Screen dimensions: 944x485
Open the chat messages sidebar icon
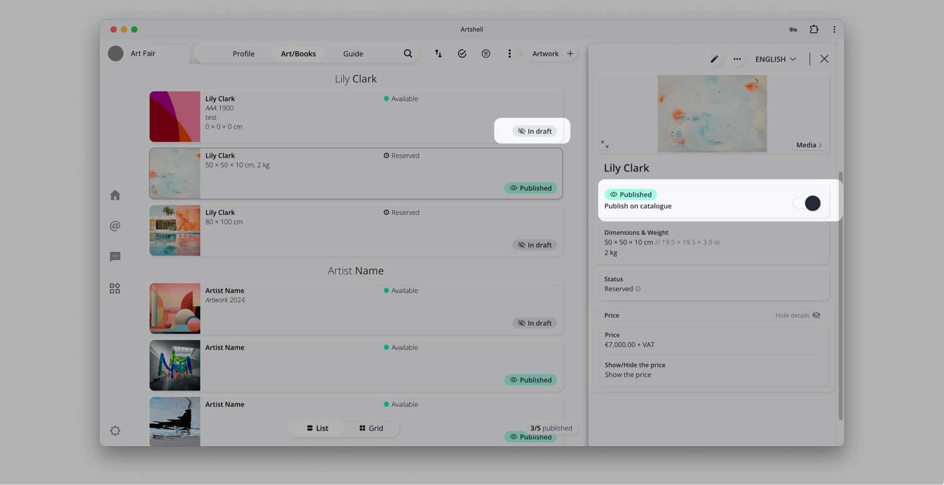click(115, 257)
